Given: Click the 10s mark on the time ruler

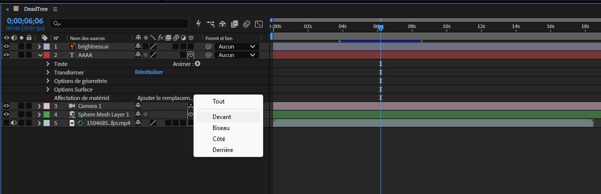Looking at the screenshot, I should click(x=447, y=26).
